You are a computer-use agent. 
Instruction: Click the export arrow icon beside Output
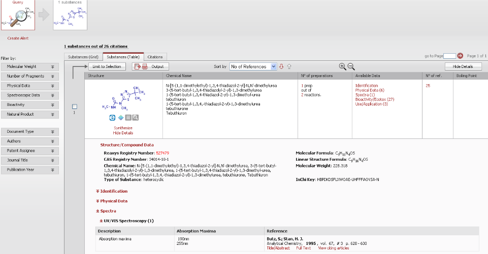tap(137, 66)
